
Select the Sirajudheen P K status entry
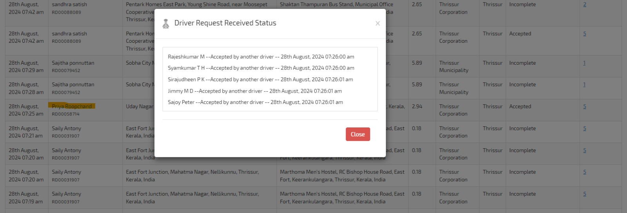[260, 80]
